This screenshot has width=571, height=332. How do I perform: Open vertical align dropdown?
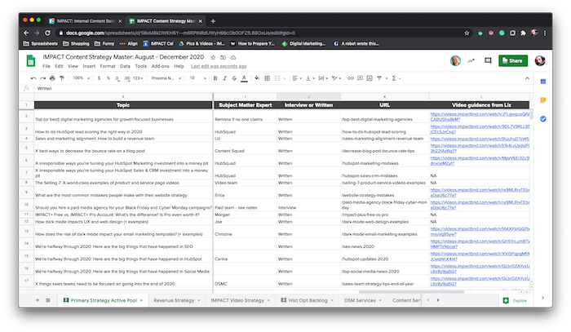310,78
